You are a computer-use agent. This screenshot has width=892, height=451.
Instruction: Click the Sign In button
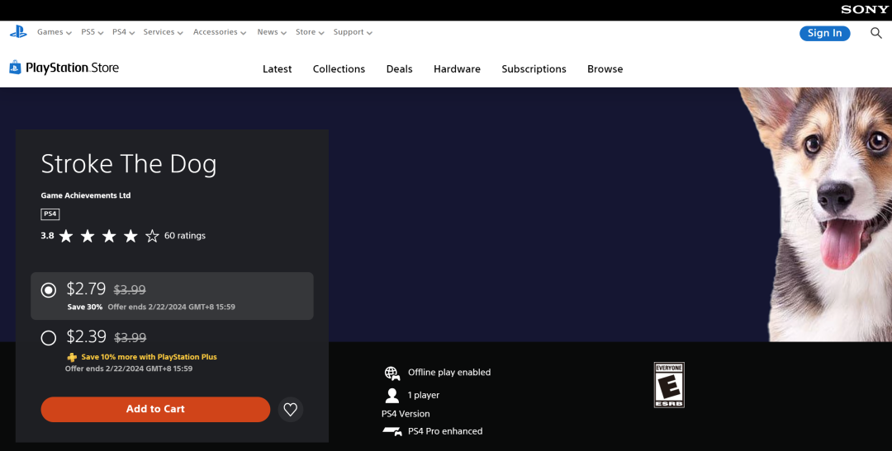pos(825,33)
